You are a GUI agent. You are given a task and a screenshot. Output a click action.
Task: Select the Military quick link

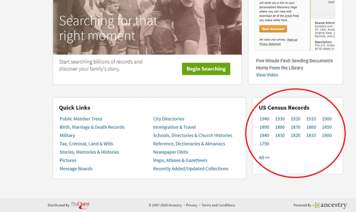coord(67,135)
